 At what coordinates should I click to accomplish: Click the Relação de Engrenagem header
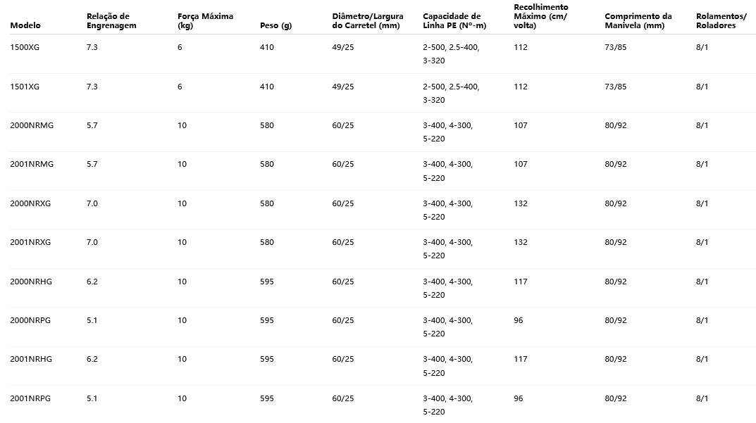tap(111, 20)
